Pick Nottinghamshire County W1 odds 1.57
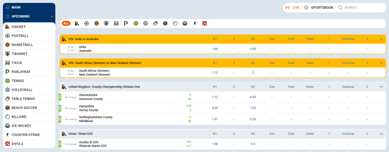389x152 pixels. coord(215,119)
